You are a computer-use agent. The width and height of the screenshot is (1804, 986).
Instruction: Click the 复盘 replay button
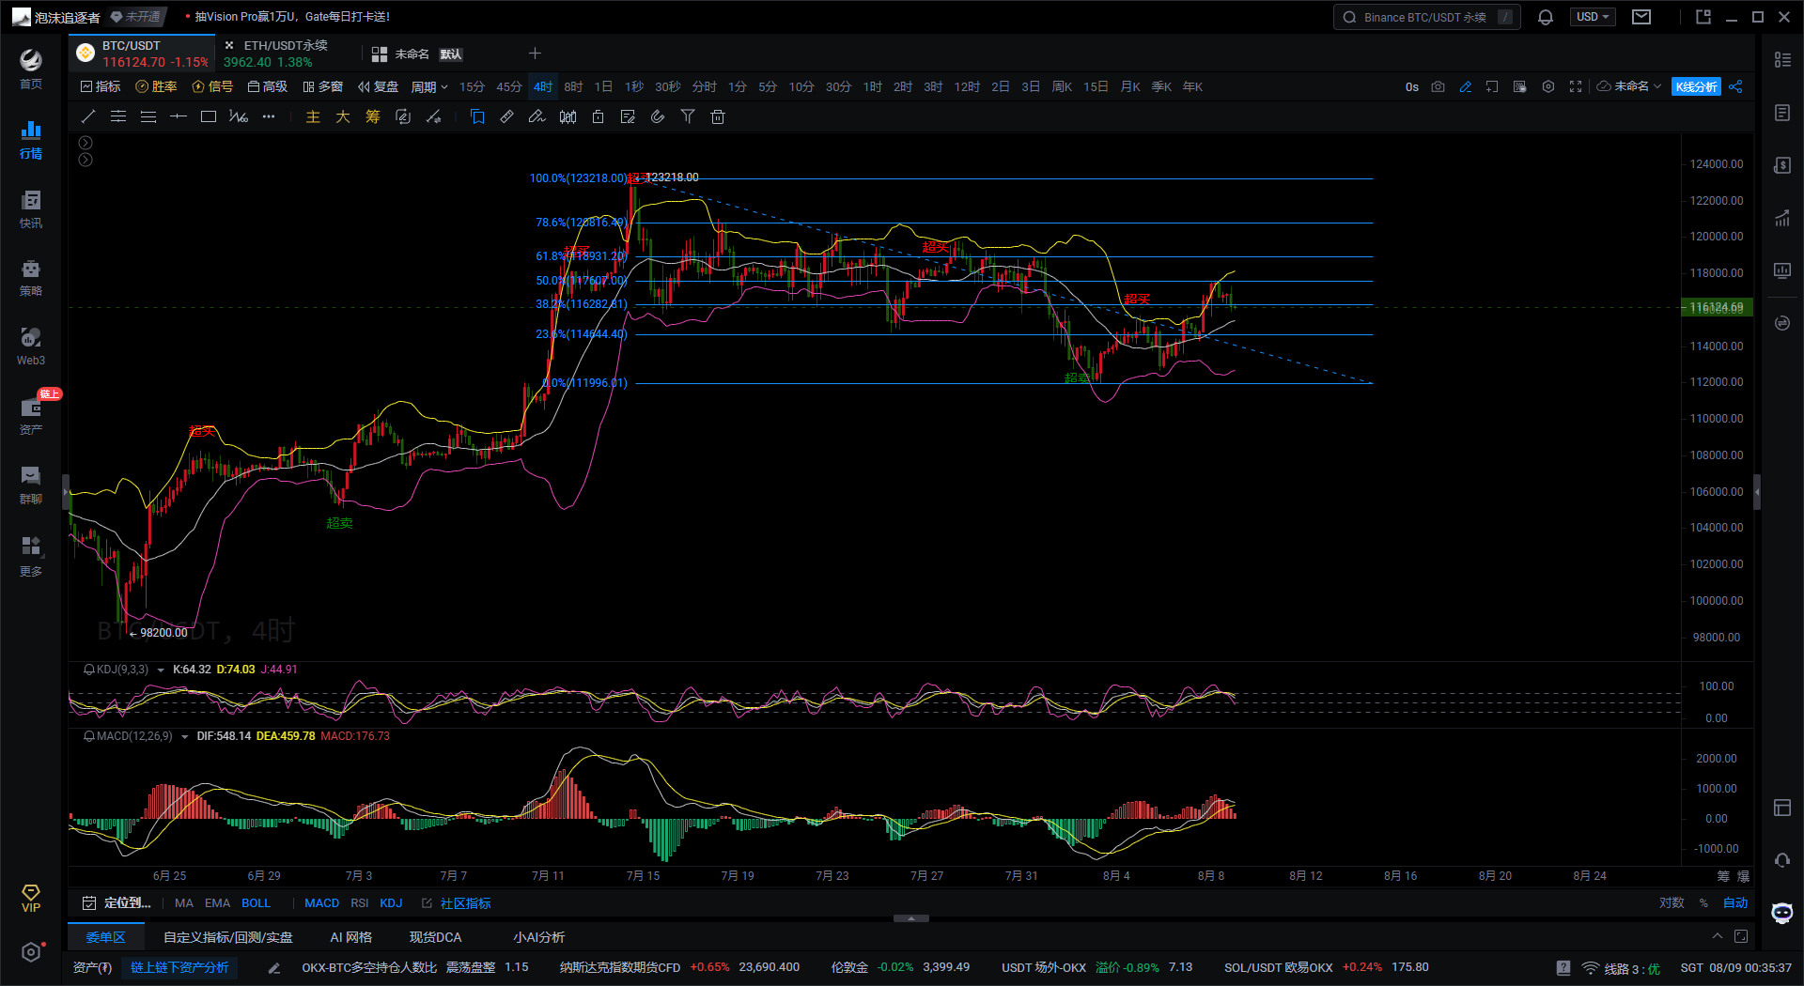click(378, 86)
